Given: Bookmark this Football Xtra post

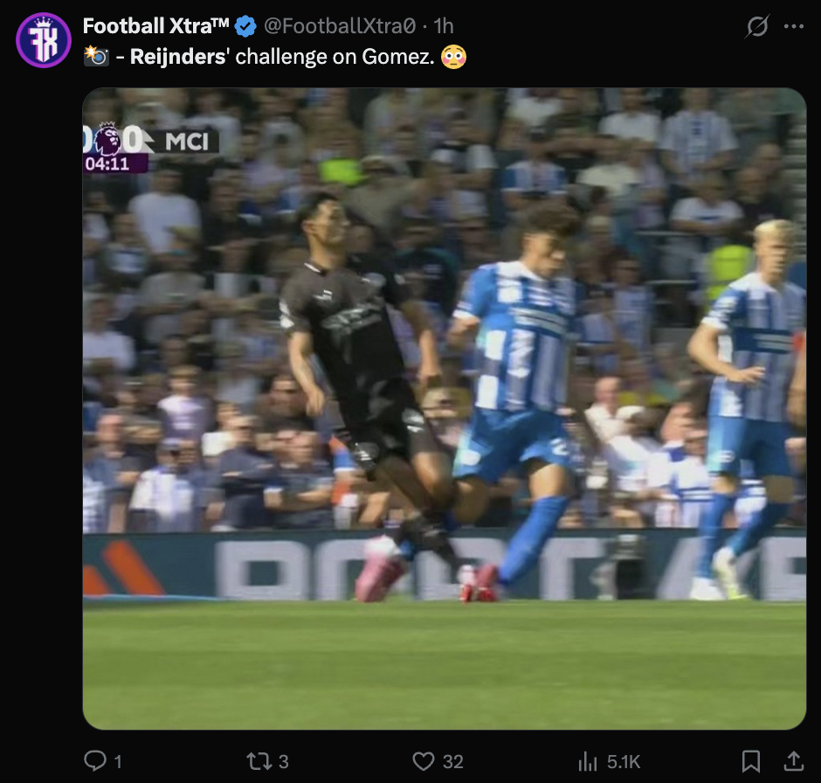Looking at the screenshot, I should [x=750, y=761].
